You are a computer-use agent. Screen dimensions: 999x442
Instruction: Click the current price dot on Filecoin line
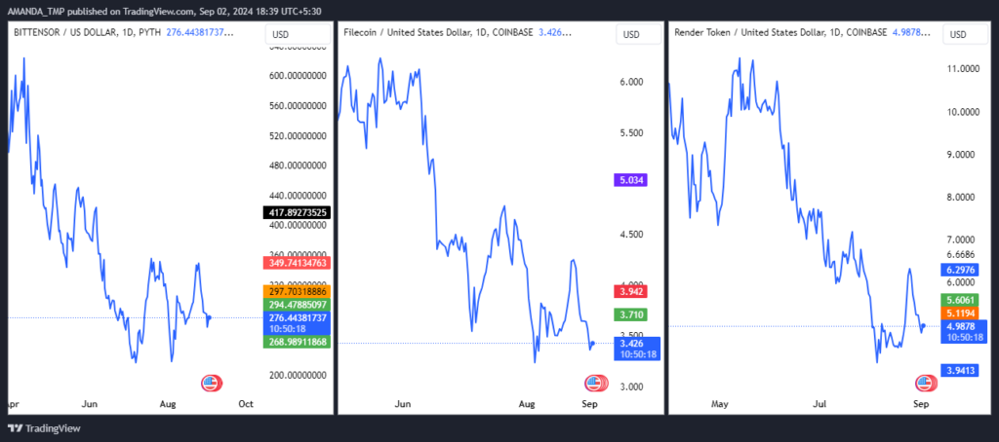[x=593, y=344]
